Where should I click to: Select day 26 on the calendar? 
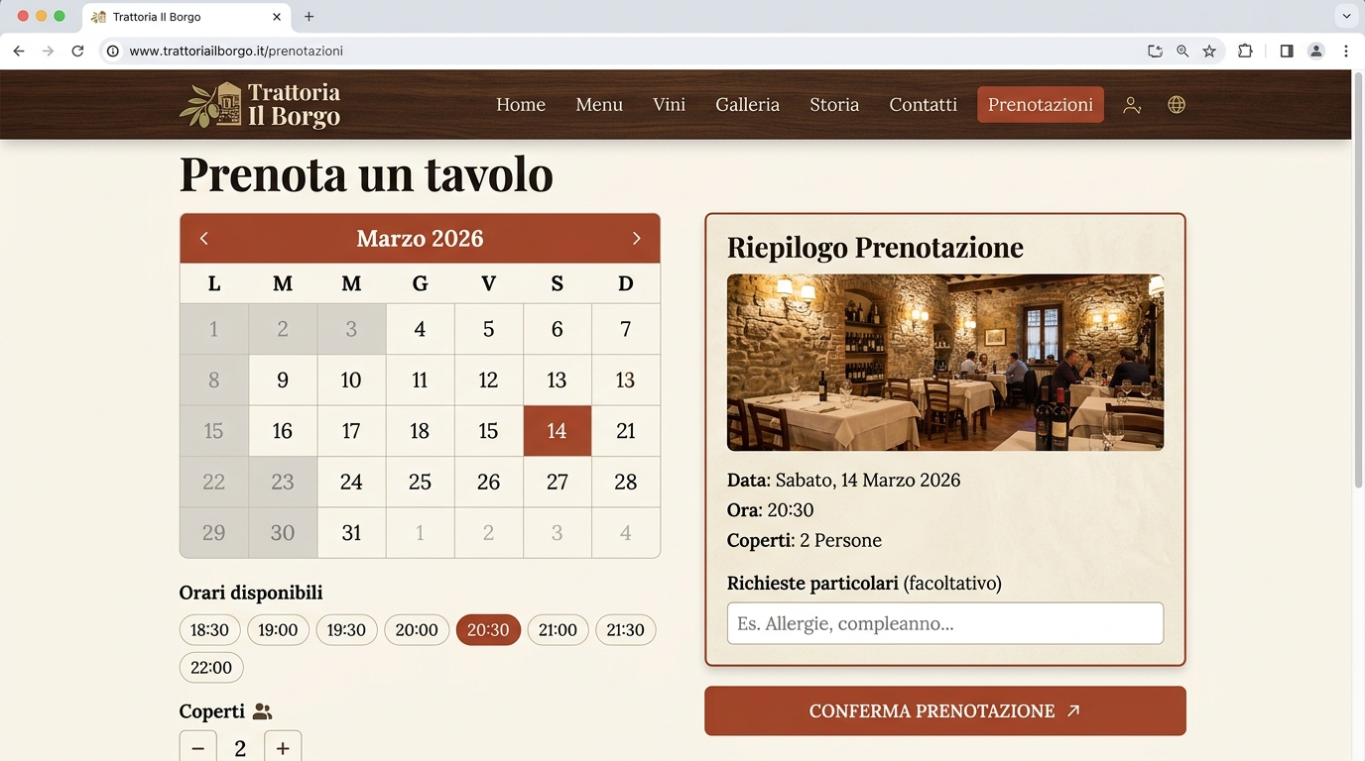488,483
